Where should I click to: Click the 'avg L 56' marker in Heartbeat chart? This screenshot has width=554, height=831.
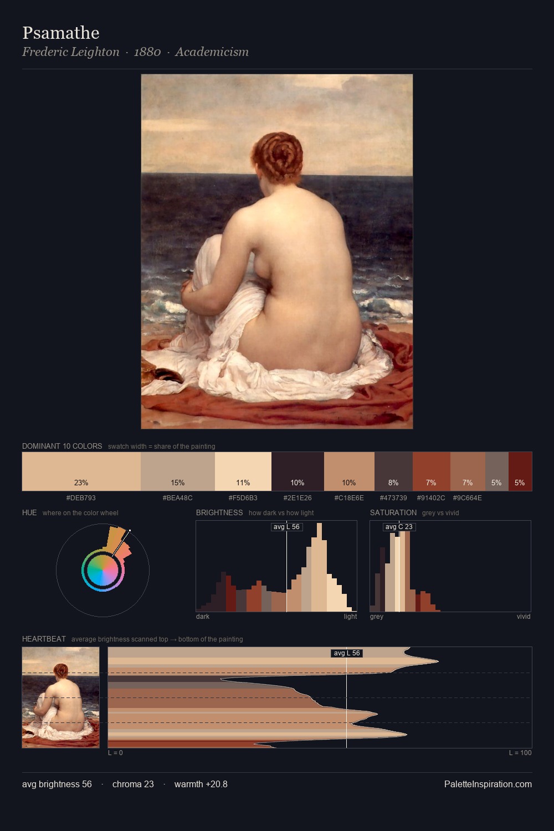(347, 653)
